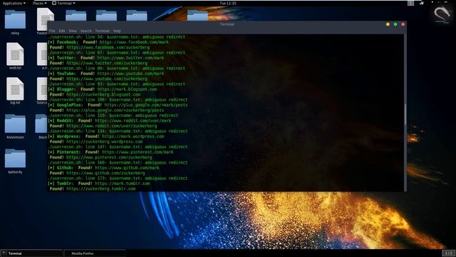This screenshot has height=257, width=456.
Task: Click the Terminal window scrollbar
Action: click(x=405, y=114)
